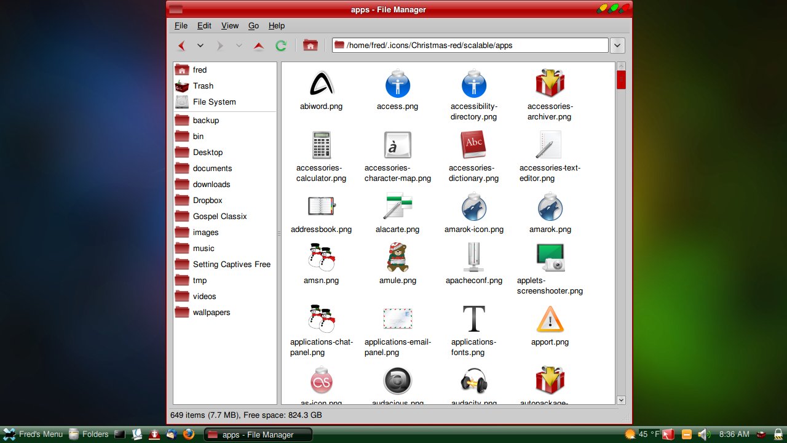Open the Gospel Classix bookmark
Screen dimensions: 787x443
point(225,217)
